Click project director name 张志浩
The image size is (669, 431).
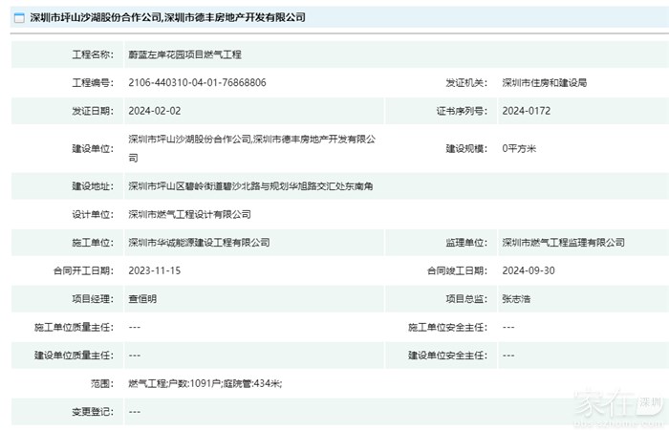coord(517,298)
